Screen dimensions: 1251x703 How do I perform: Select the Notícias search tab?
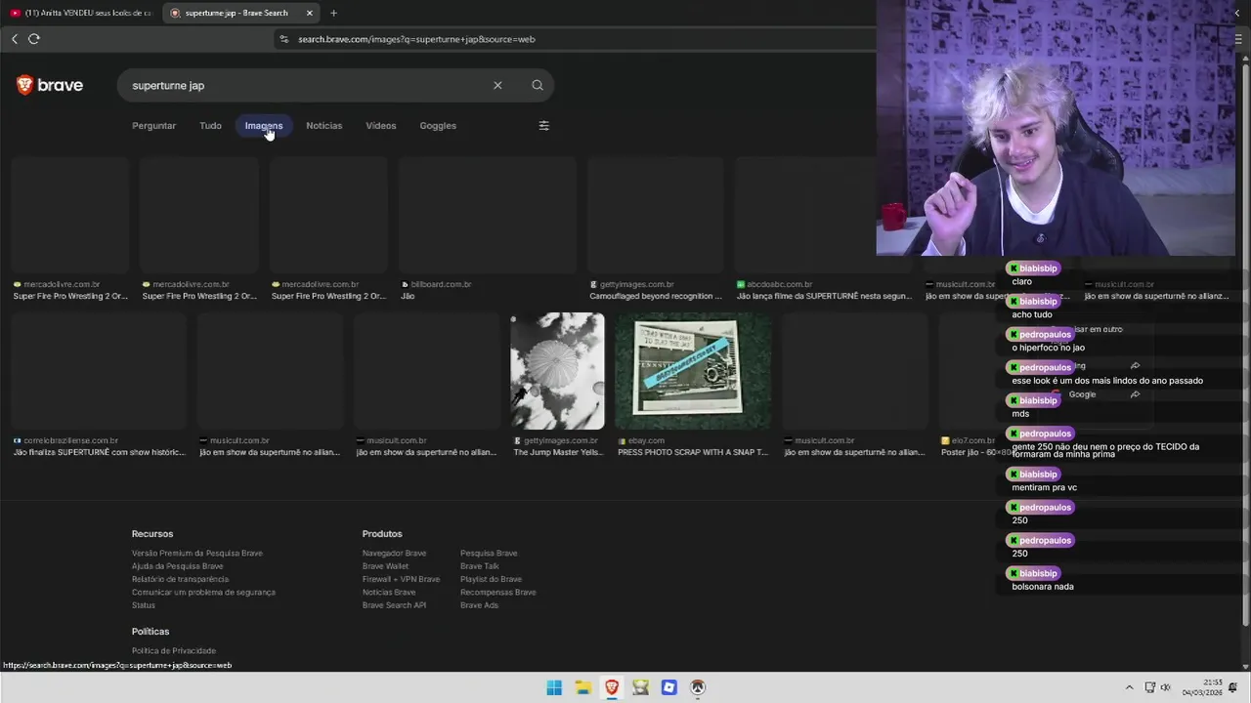point(324,125)
